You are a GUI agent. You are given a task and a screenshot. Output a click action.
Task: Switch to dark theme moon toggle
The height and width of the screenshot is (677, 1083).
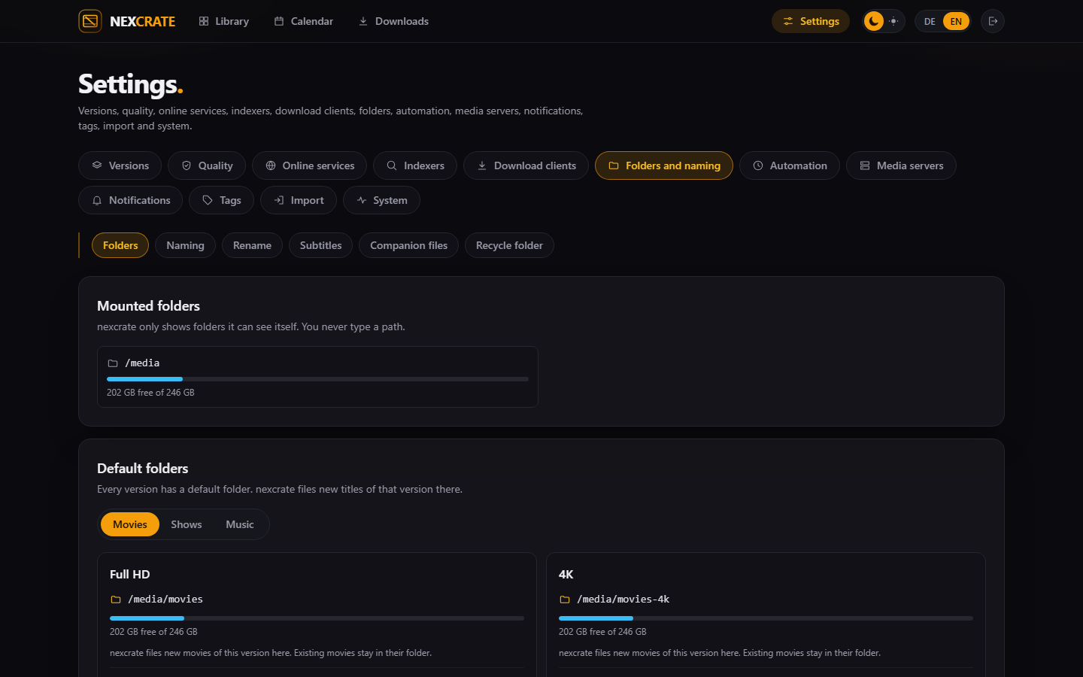coord(874,21)
